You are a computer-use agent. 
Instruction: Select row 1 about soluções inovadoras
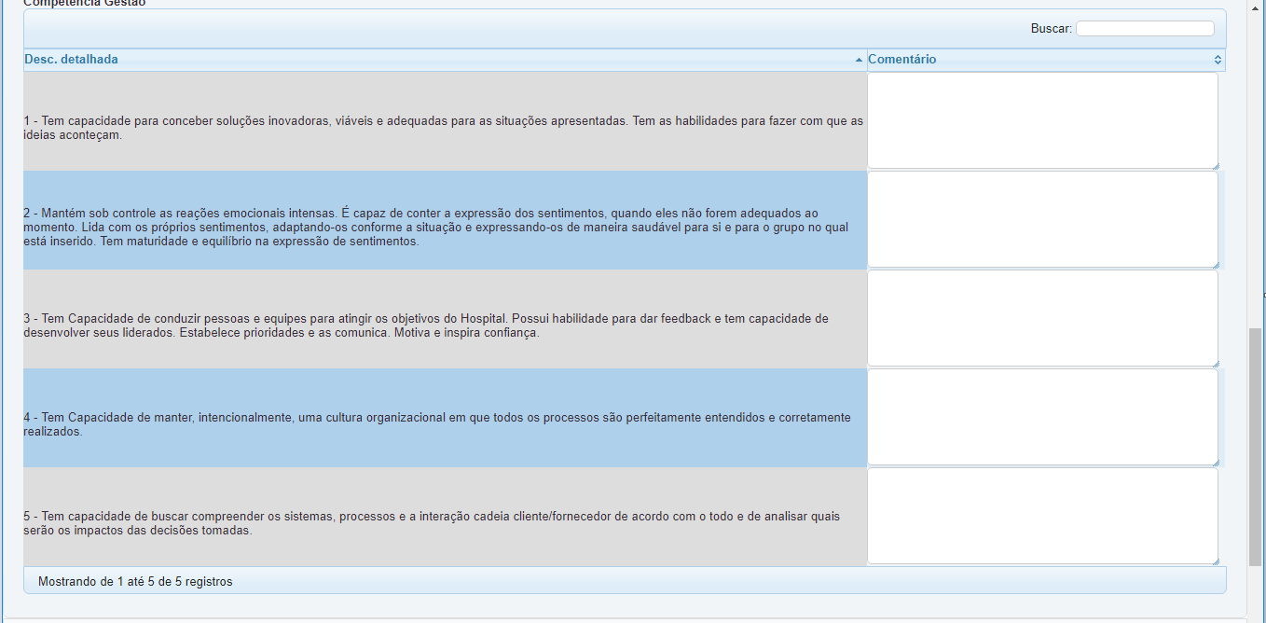click(x=444, y=128)
